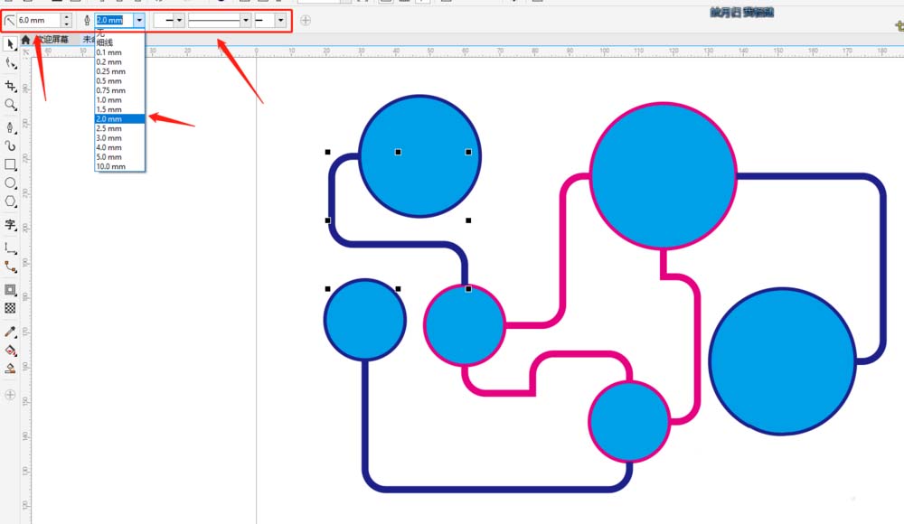This screenshot has width=904, height=524.
Task: Decrease corner radius with down stepper
Action: click(x=67, y=23)
